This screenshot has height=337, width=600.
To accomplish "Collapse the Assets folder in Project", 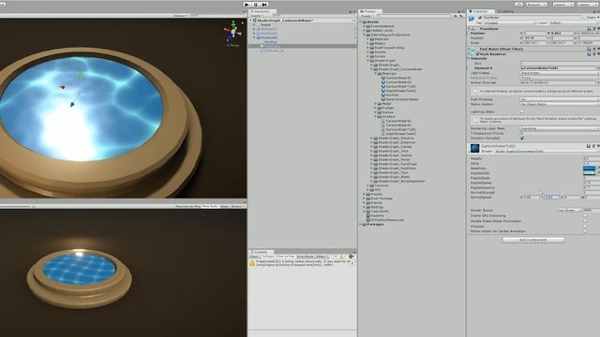I will tap(361, 22).
